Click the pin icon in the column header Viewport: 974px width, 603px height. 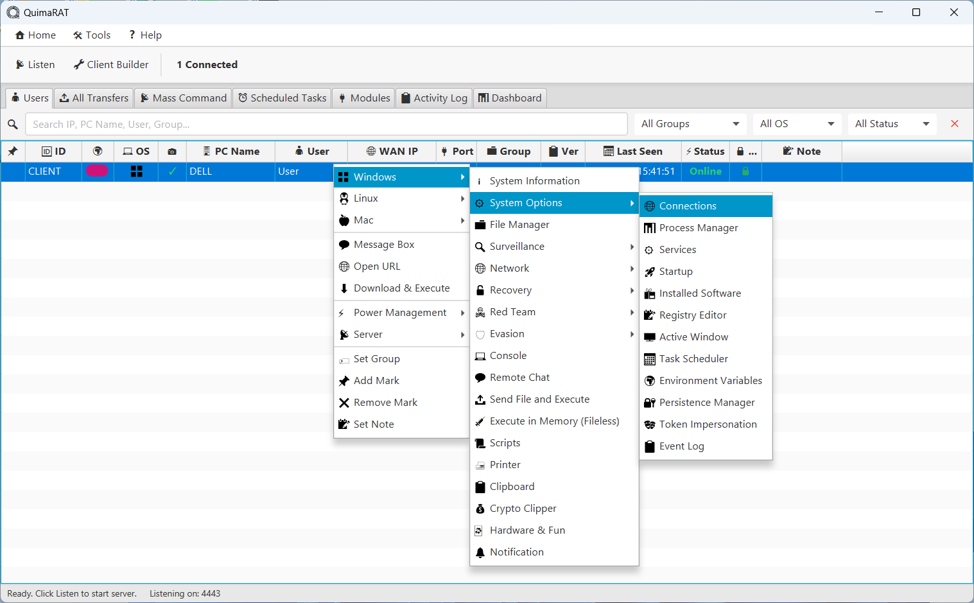(13, 151)
